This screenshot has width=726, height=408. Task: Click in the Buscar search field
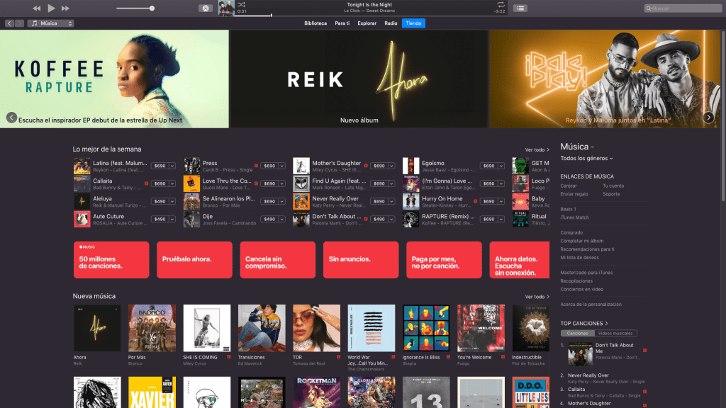coord(683,8)
